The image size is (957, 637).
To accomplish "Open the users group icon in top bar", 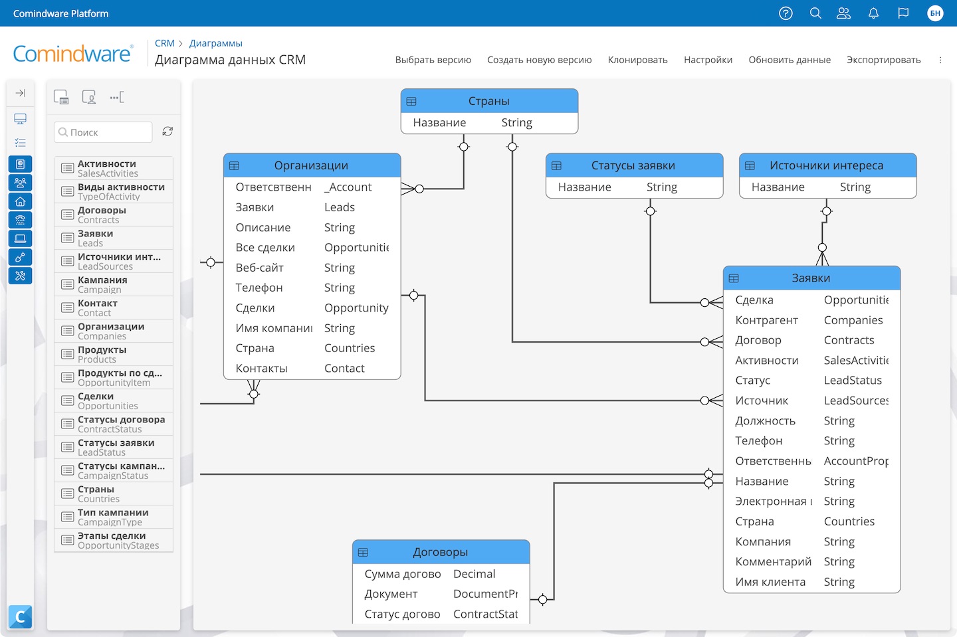I will click(843, 13).
